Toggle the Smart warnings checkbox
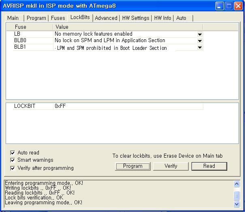The image size is (245, 212). [13, 160]
